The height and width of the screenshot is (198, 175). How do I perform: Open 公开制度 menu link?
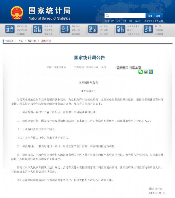click(159, 34)
